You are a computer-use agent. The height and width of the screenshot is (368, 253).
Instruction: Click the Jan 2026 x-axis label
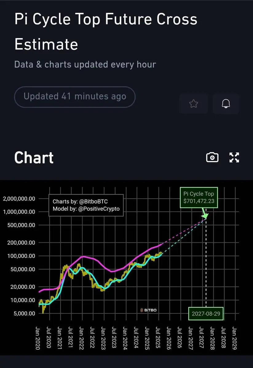(x=168, y=338)
